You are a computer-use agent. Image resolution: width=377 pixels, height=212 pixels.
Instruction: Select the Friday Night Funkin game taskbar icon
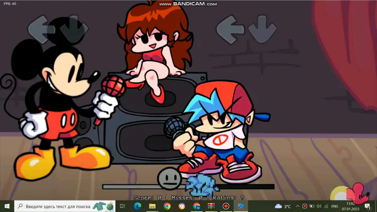tap(241, 206)
